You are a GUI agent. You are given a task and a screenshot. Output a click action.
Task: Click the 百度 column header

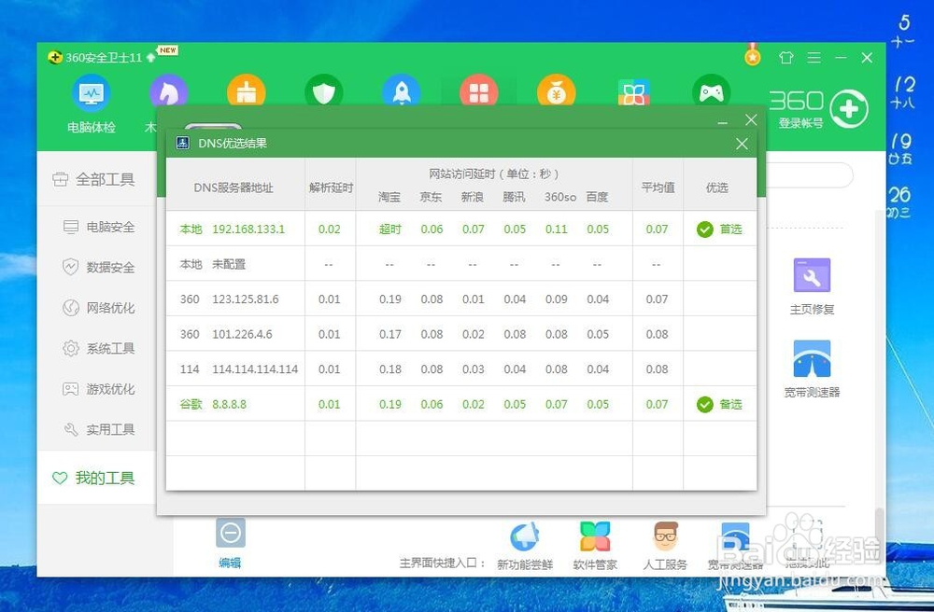tap(598, 197)
